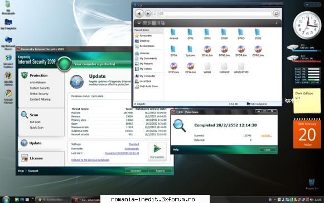Click the green protection status indicator

[64, 64]
